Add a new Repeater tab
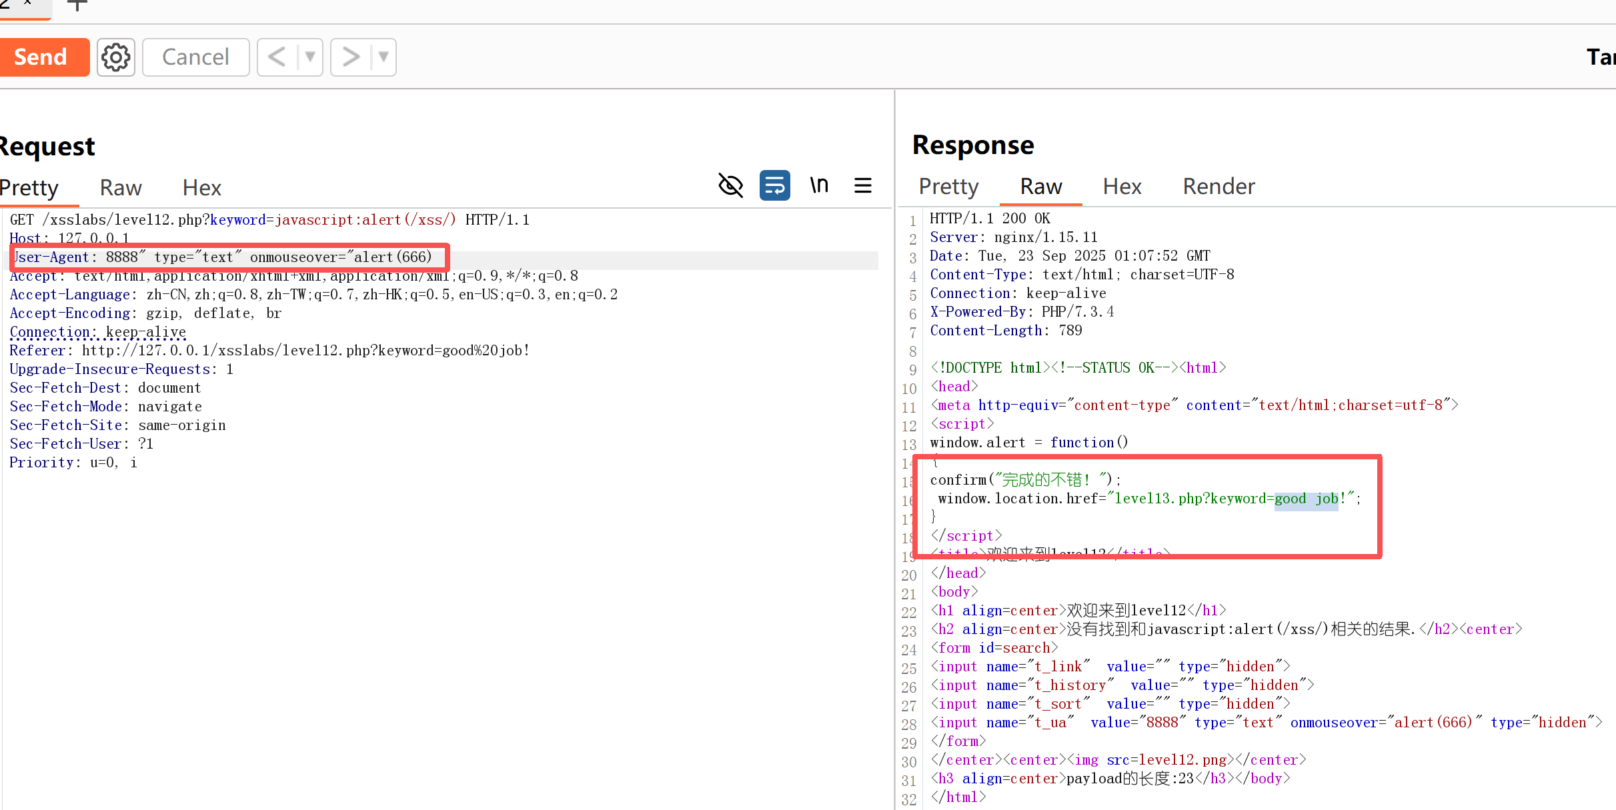1616x810 pixels. point(77,5)
